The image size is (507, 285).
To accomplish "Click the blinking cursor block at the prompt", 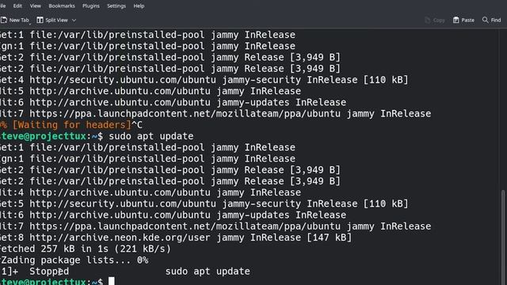I will (x=111, y=281).
